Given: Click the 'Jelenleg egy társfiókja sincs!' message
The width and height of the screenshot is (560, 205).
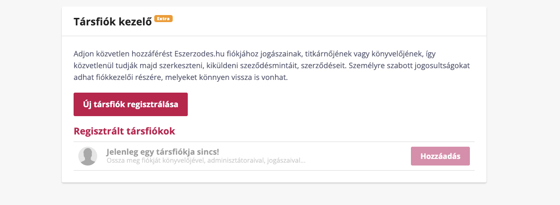Looking at the screenshot, I should [163, 152].
